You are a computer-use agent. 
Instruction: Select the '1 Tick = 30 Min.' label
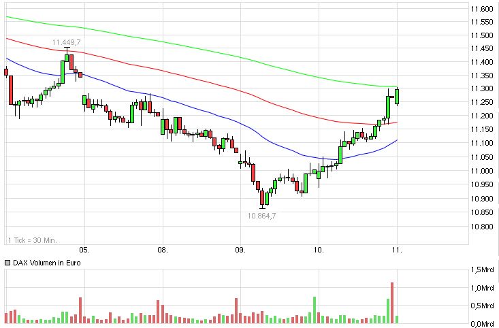coord(31,240)
